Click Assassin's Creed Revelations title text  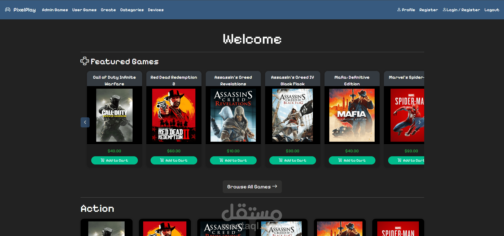pos(233,81)
